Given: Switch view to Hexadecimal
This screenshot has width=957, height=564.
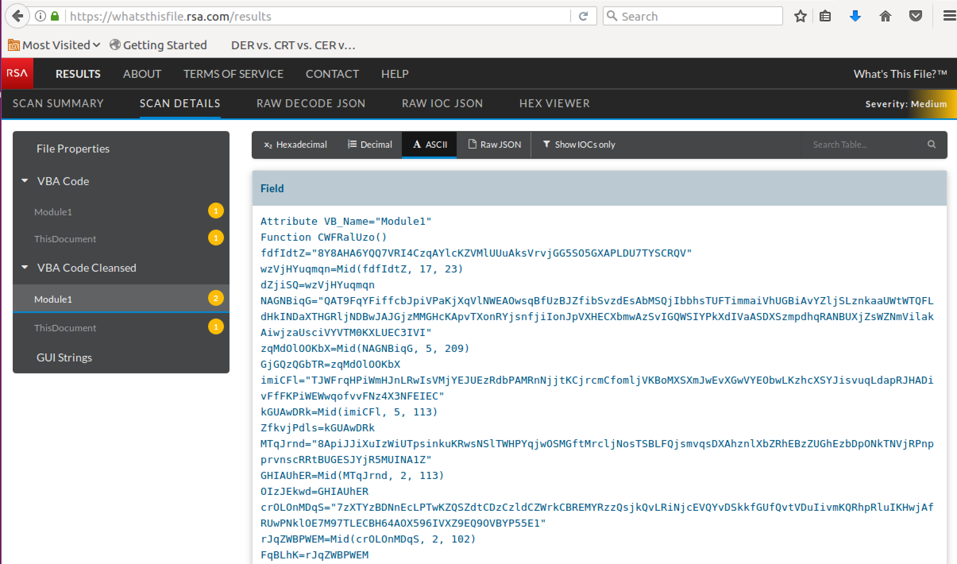Looking at the screenshot, I should (x=295, y=145).
